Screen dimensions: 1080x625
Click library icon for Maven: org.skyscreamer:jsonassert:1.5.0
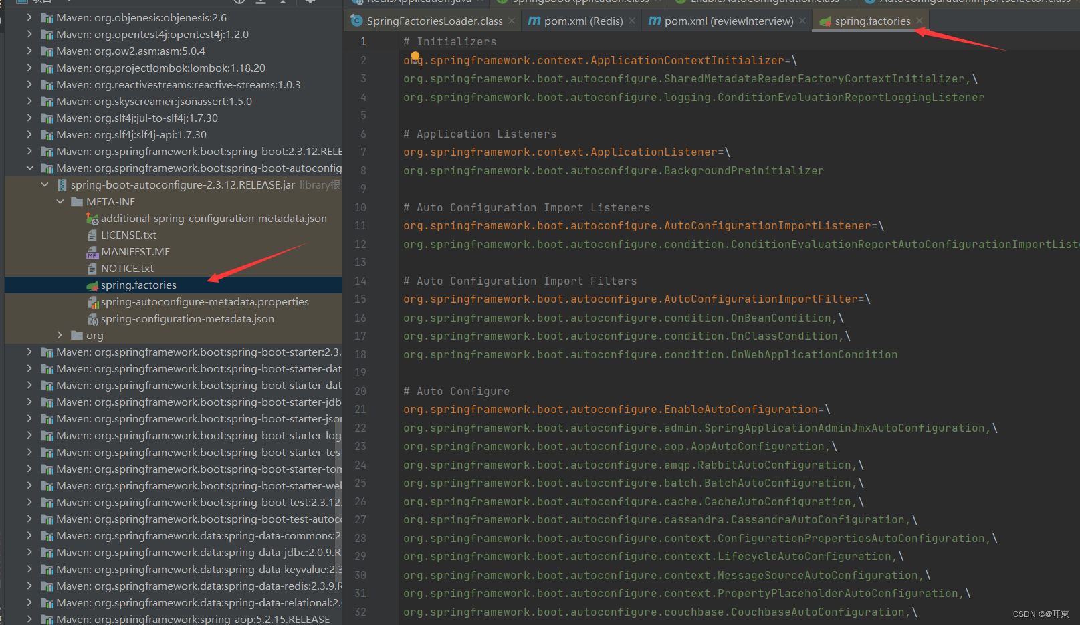point(47,102)
